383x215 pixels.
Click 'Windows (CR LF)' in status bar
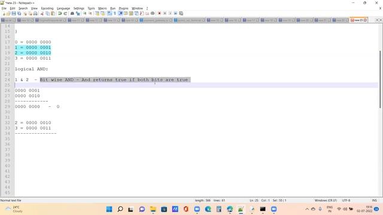tap(326, 201)
